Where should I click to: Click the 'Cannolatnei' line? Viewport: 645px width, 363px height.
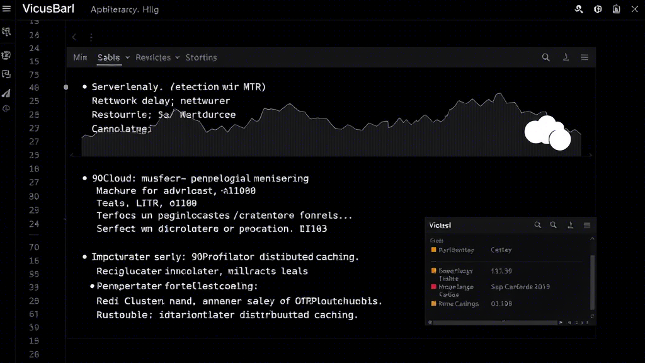coord(122,129)
